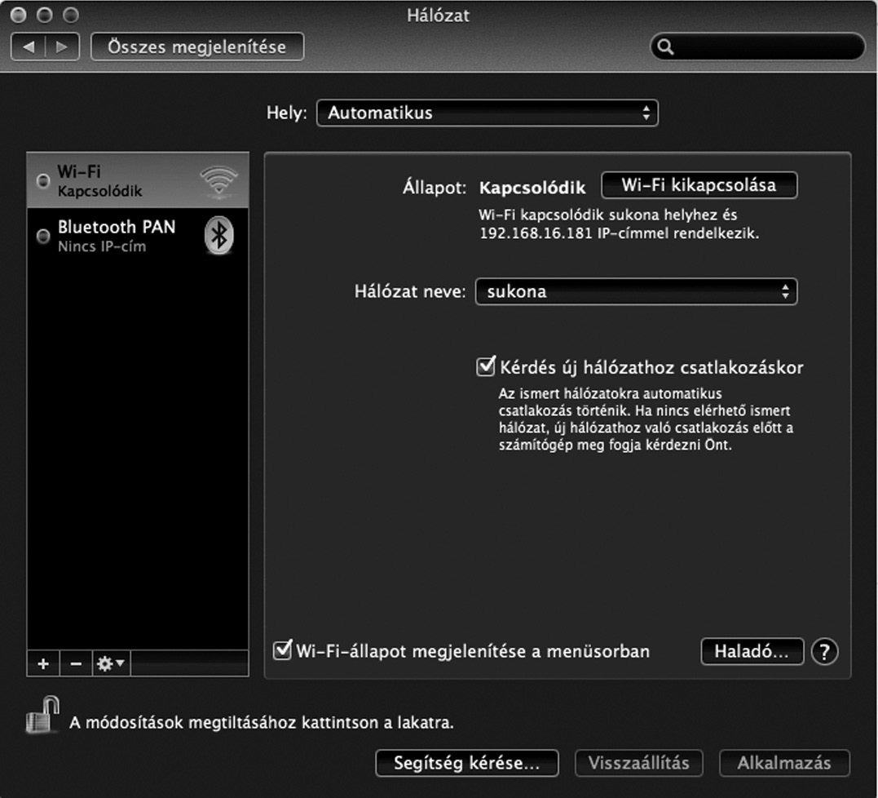The height and width of the screenshot is (798, 878).
Task: Open the Hely location dropdown
Action: (x=488, y=113)
